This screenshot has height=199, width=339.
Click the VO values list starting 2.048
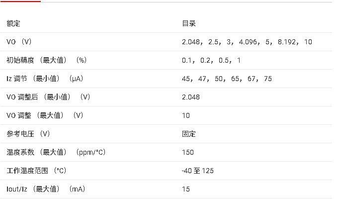tap(247, 42)
